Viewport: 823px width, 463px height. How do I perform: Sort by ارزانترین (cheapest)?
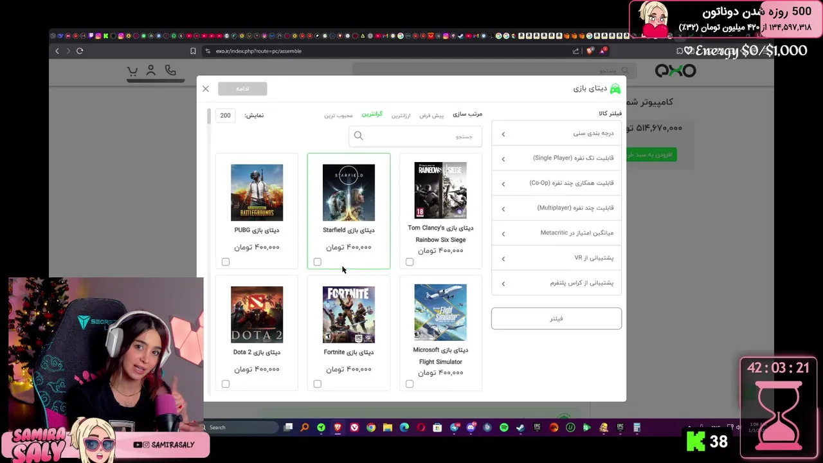click(401, 116)
